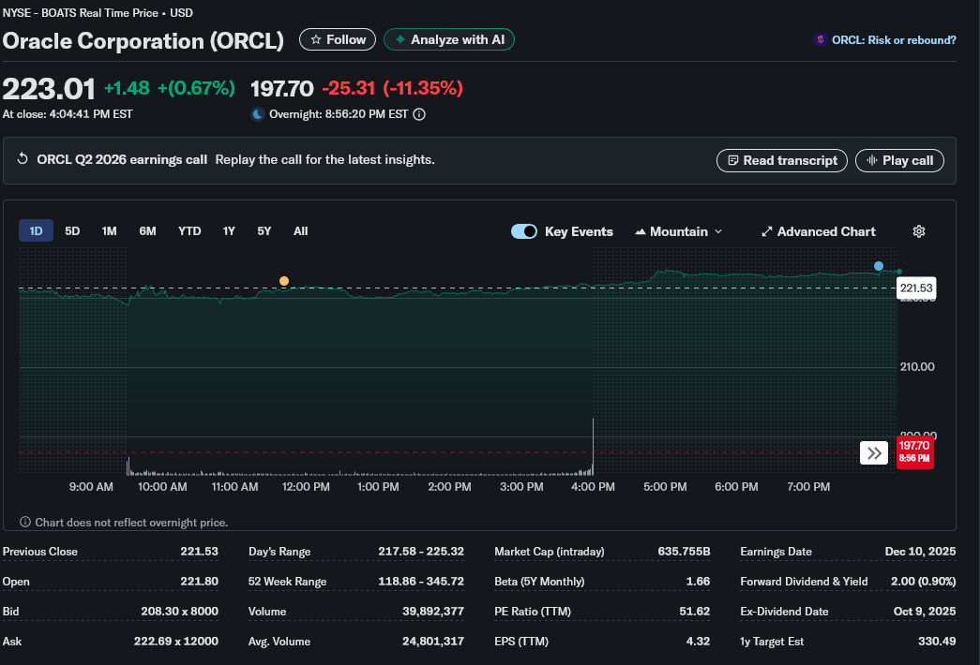
Task: Click the overnight price info icon
Action: point(419,114)
